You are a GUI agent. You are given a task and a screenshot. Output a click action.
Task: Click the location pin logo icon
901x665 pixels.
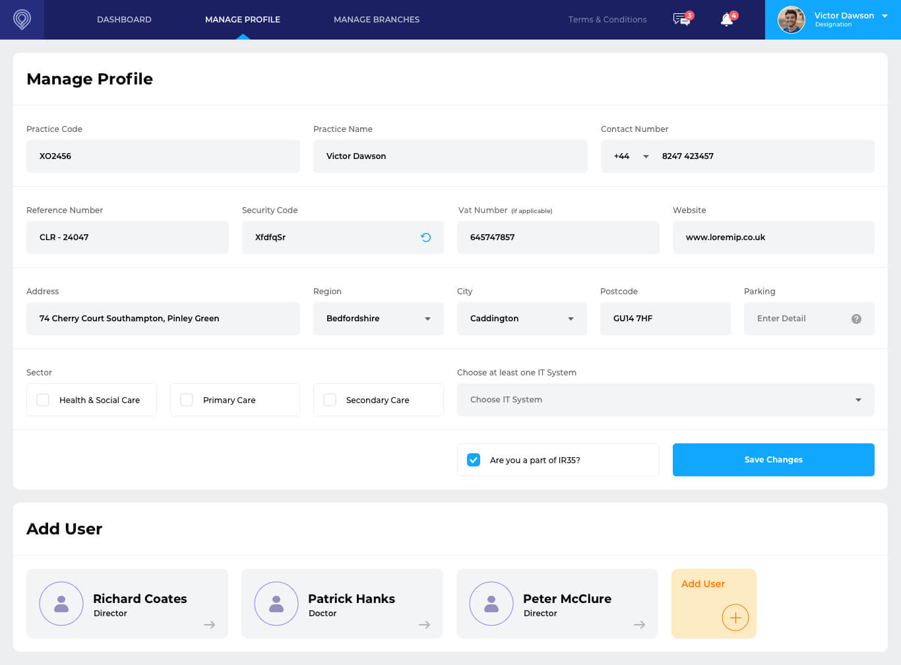click(22, 19)
